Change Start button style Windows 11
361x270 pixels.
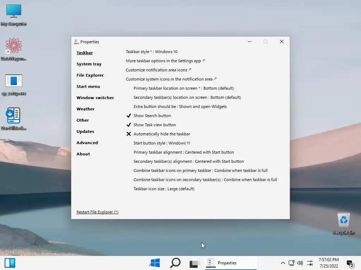click(x=162, y=143)
